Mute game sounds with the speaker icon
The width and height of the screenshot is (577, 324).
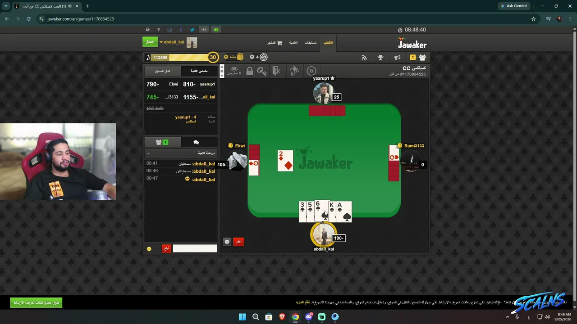click(x=204, y=30)
